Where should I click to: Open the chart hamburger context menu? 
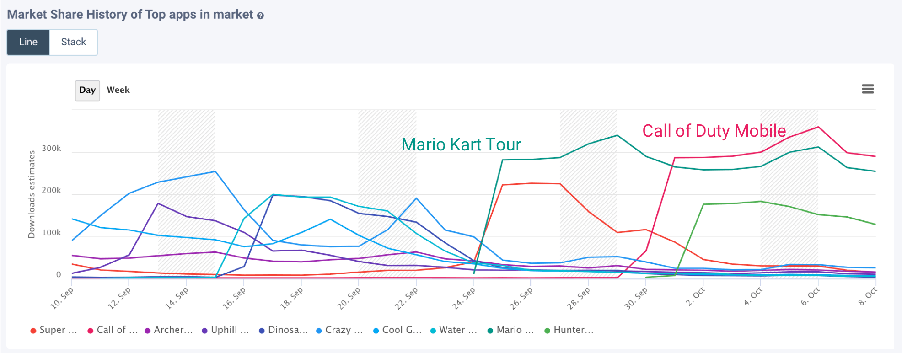(868, 89)
